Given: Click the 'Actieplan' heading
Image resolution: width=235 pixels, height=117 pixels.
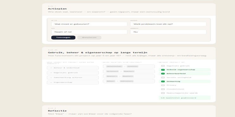Looking at the screenshot, I should tap(57, 9).
